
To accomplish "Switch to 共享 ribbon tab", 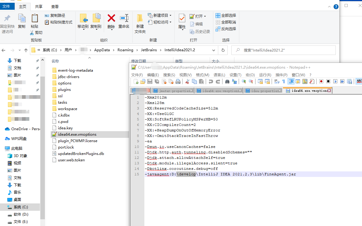I will pos(39,6).
